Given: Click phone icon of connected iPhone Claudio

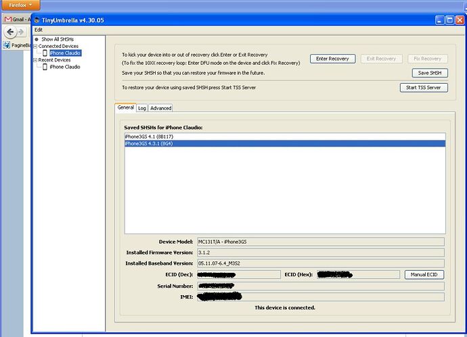Looking at the screenshot, I should (x=45, y=53).
